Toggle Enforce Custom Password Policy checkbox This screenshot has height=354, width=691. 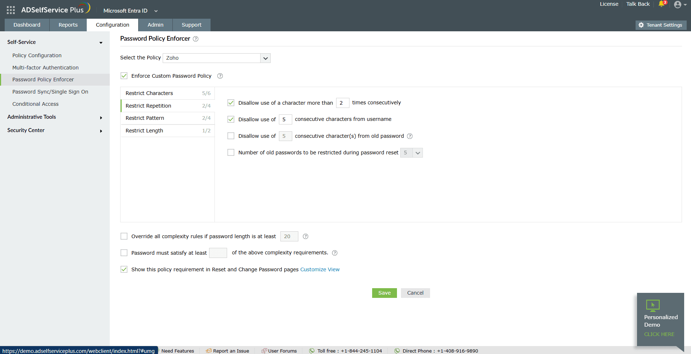tap(124, 76)
